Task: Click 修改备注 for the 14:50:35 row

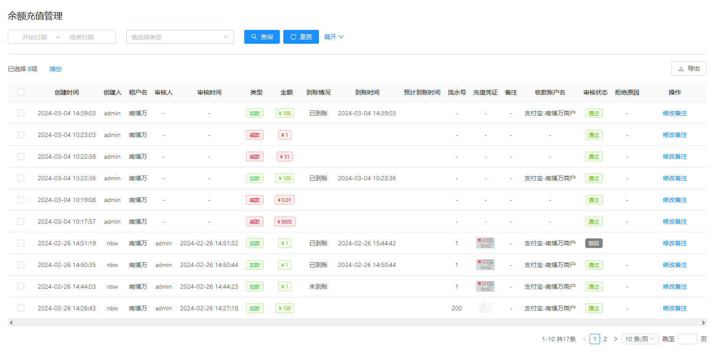Action: tap(675, 265)
